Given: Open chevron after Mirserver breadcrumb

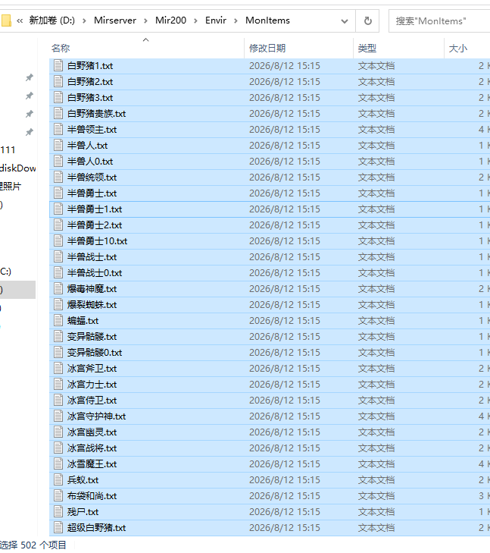Looking at the screenshot, I should pyautogui.click(x=145, y=20).
